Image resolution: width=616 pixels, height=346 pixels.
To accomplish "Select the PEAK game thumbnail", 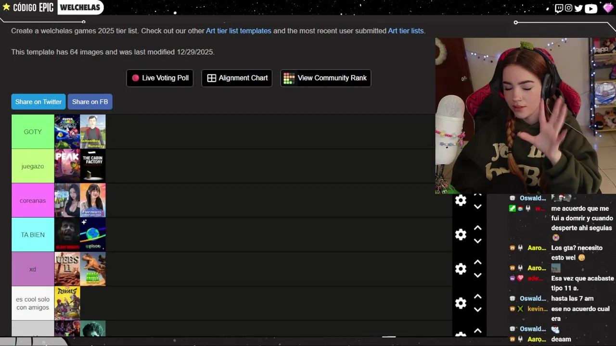I will point(67,166).
